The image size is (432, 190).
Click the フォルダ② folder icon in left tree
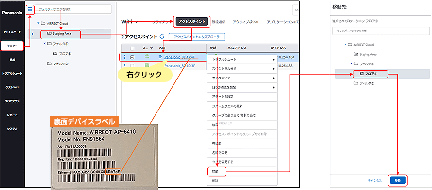pyautogui.click(x=49, y=64)
